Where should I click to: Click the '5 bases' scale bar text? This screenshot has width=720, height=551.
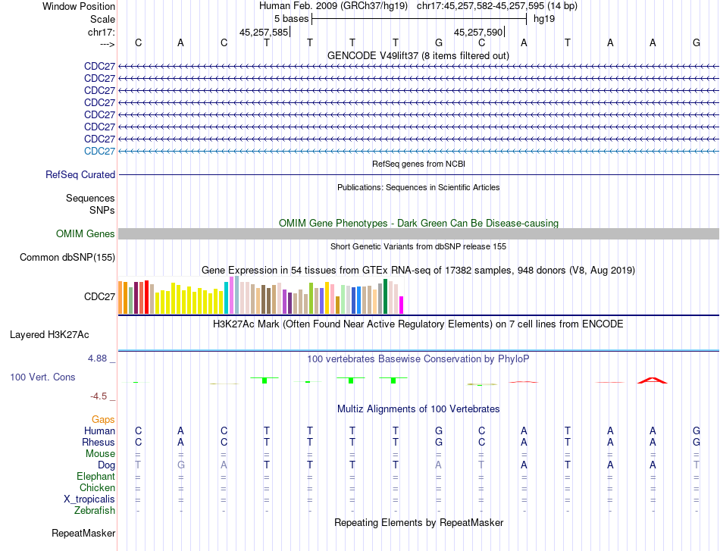[x=292, y=19]
